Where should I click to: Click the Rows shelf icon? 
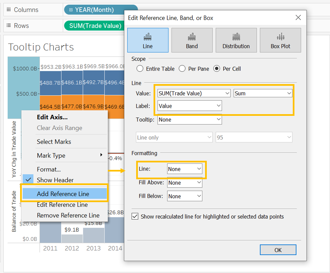tap(8, 26)
